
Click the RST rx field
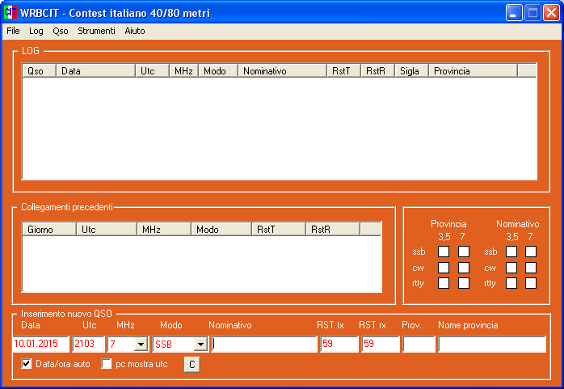(381, 345)
